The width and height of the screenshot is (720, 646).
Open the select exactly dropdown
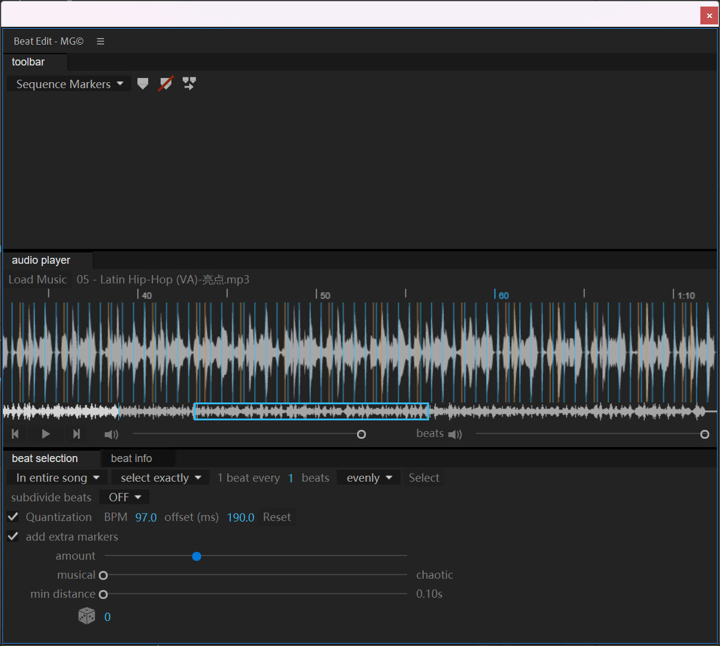coord(160,478)
